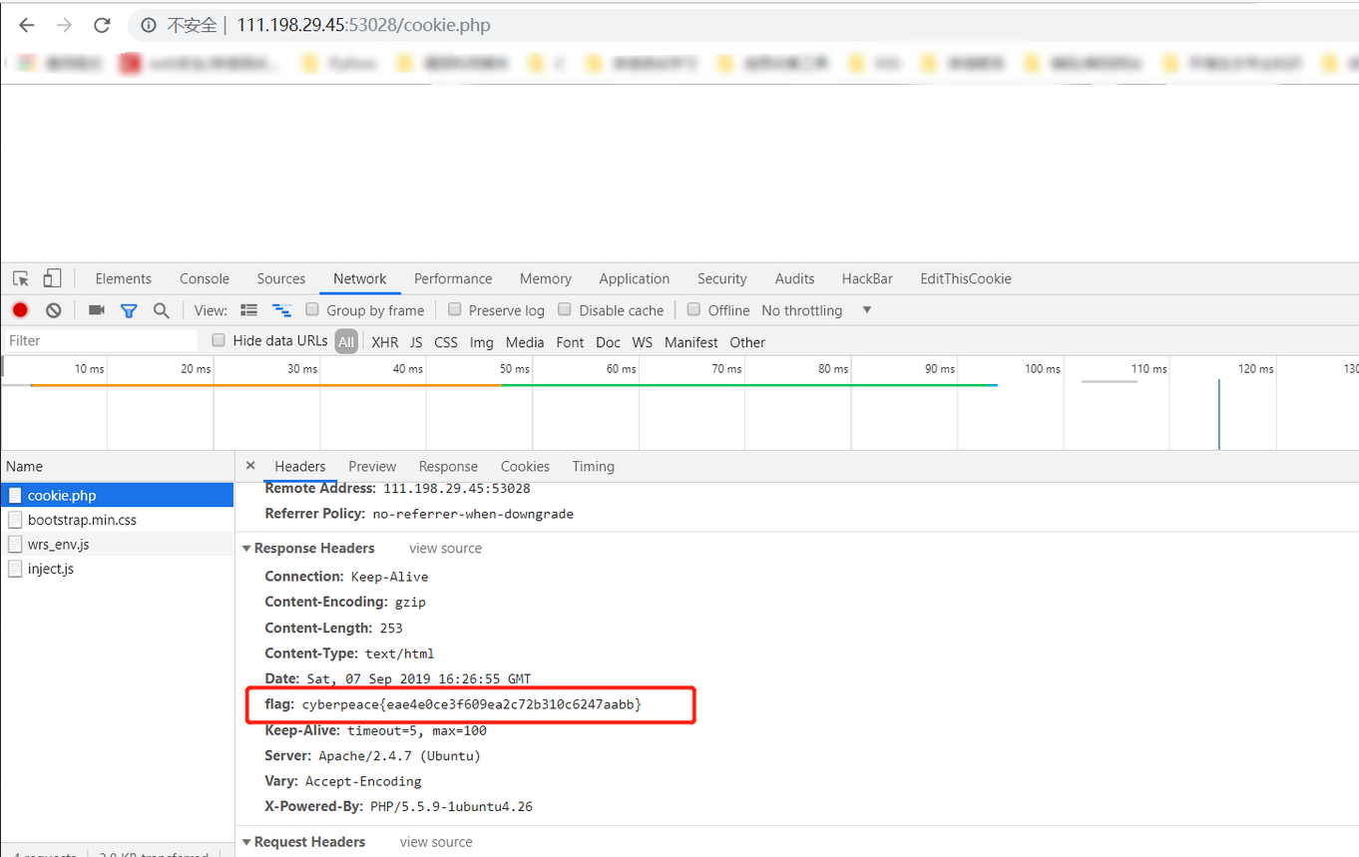Select the cookie.php file icon

[15, 495]
